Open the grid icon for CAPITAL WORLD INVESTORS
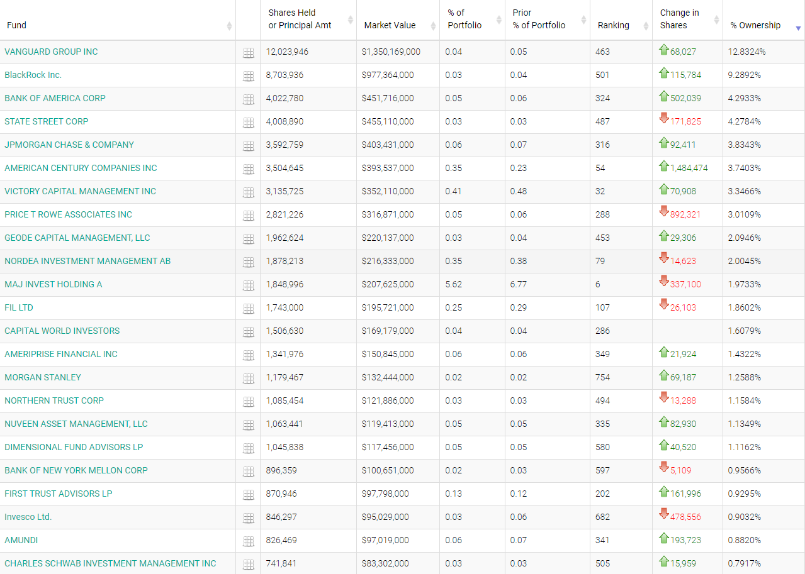Viewport: 805px width, 574px height. [249, 332]
